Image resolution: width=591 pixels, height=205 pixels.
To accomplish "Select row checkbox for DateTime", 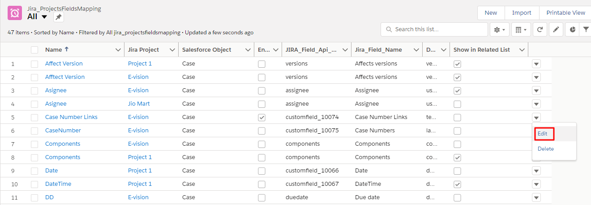I will tap(34, 184).
